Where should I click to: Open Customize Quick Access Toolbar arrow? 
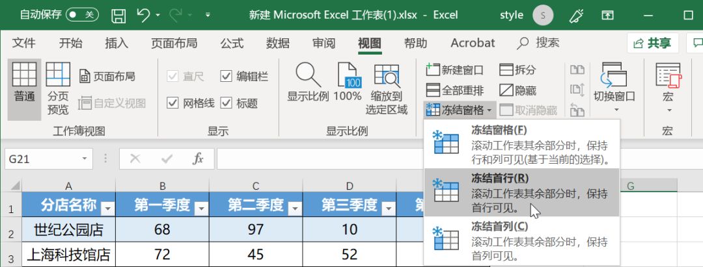(208, 16)
